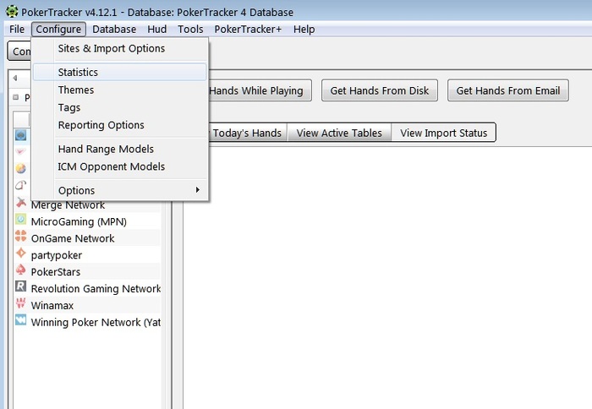Open the File menu

click(x=17, y=29)
